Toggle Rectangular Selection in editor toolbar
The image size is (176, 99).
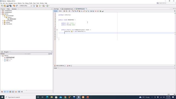click(x=81, y=11)
